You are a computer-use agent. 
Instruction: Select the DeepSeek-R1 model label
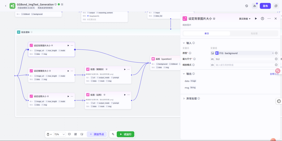click(94, 16)
